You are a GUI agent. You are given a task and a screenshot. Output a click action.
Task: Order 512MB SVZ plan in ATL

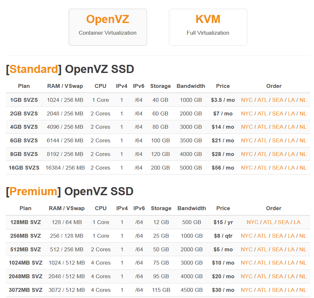(x=262, y=249)
